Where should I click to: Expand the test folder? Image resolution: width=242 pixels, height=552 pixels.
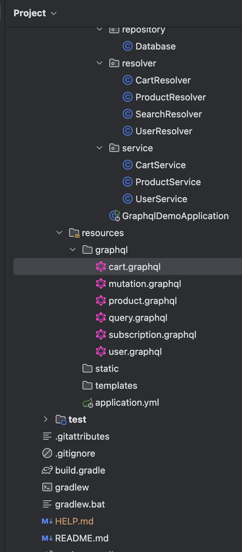click(x=46, y=419)
